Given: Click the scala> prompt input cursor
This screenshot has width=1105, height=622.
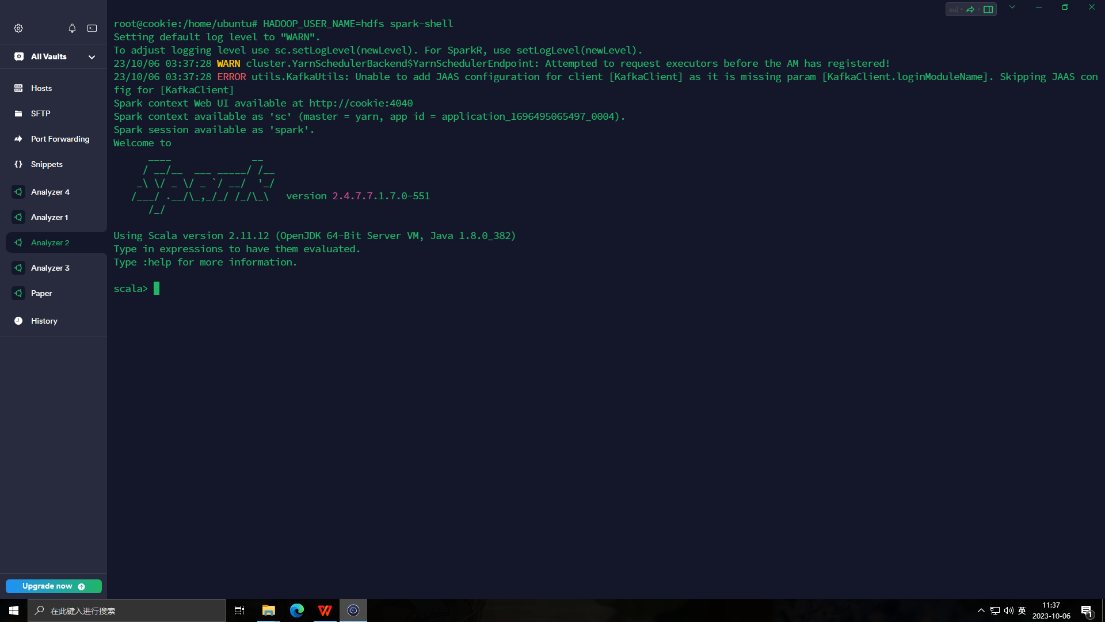Looking at the screenshot, I should click(157, 289).
